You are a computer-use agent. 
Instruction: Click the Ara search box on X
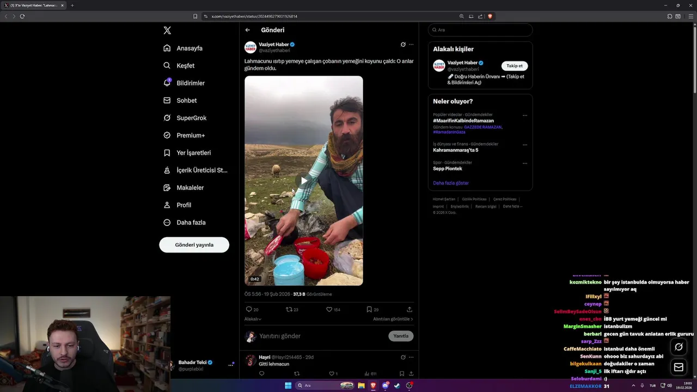480,30
